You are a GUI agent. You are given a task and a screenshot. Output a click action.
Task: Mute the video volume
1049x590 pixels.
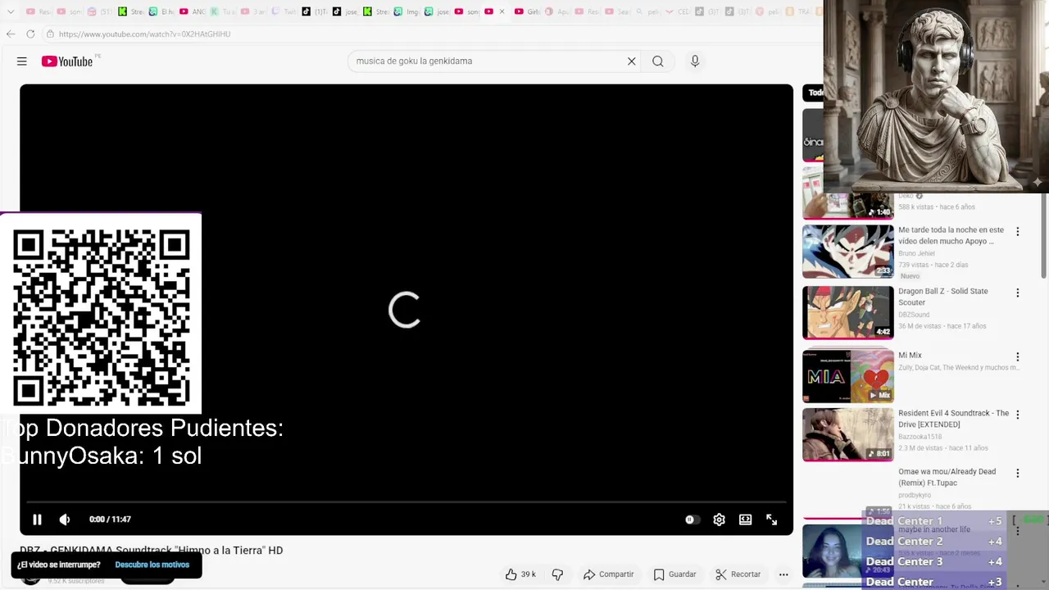tap(65, 520)
